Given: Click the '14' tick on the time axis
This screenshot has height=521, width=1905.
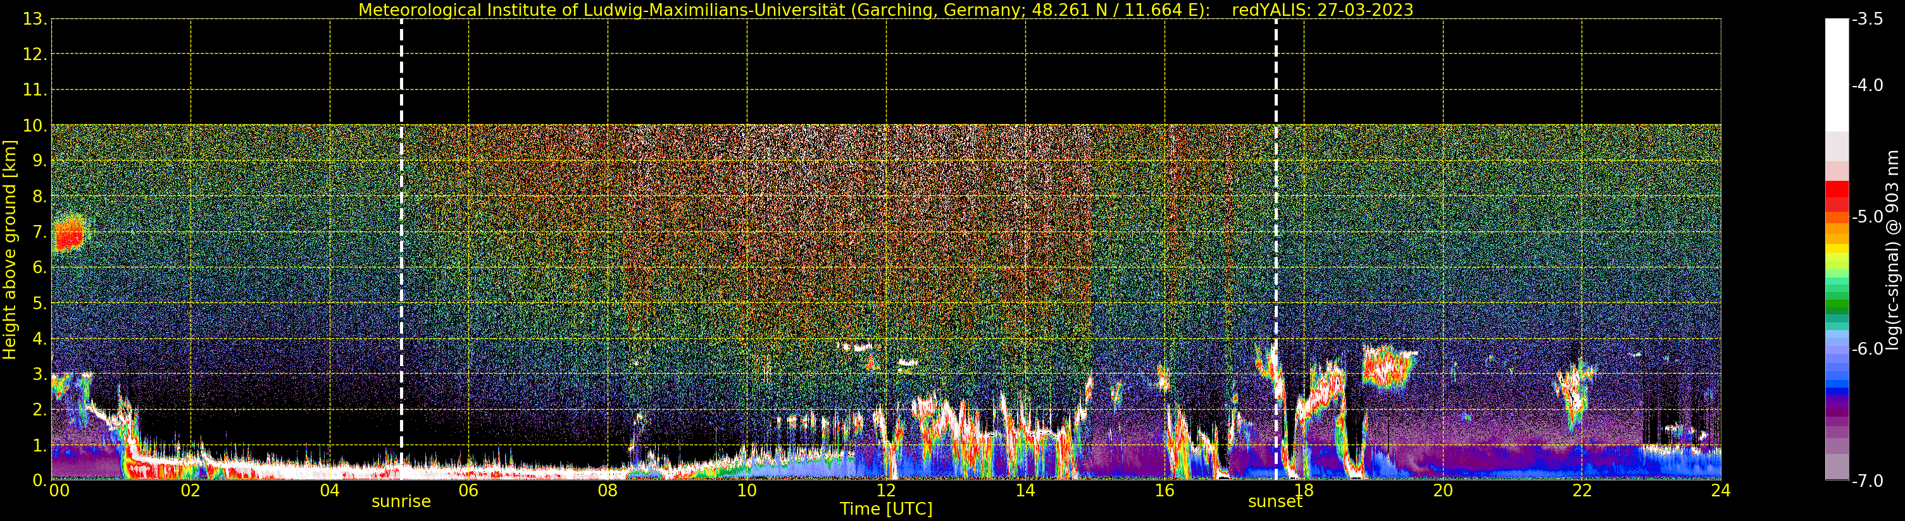Looking at the screenshot, I should coord(1025,491).
